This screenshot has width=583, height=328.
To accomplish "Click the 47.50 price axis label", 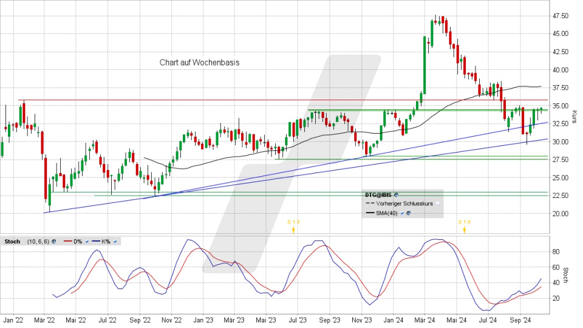I will click(x=560, y=16).
